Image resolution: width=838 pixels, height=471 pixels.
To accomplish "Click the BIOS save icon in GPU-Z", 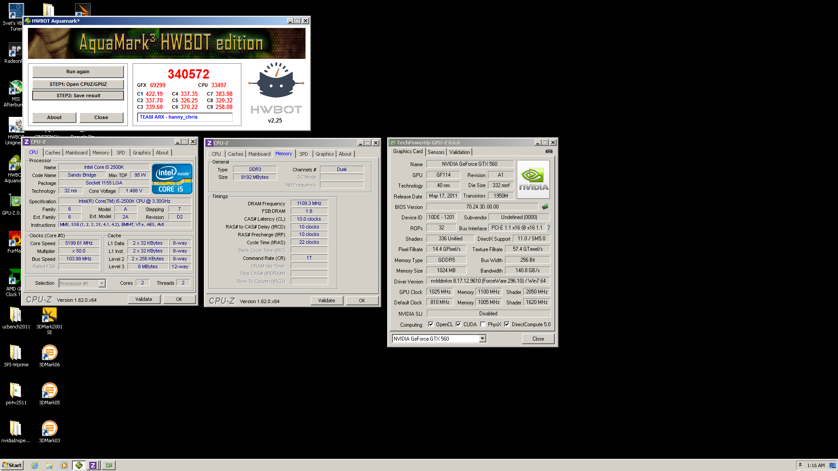I will point(545,207).
